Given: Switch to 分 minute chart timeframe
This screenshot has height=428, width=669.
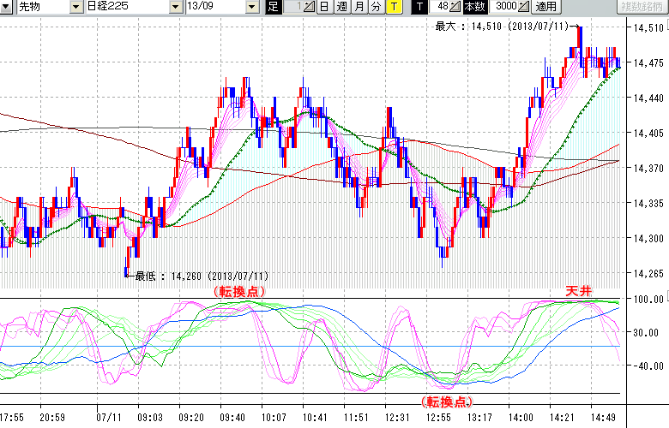Looking at the screenshot, I should tap(376, 8).
